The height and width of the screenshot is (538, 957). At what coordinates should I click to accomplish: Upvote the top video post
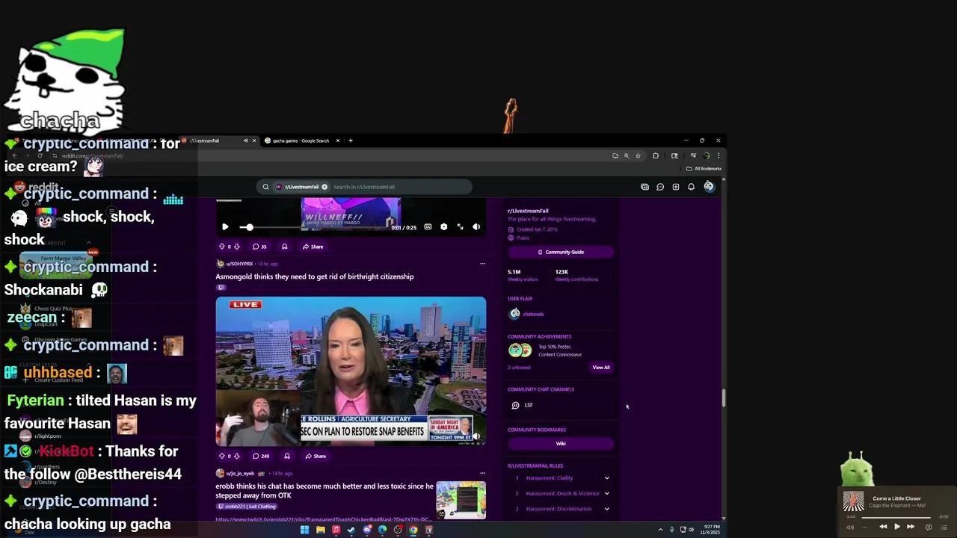(221, 247)
